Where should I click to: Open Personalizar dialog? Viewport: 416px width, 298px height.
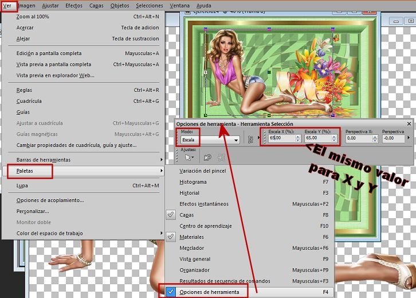tap(83, 211)
